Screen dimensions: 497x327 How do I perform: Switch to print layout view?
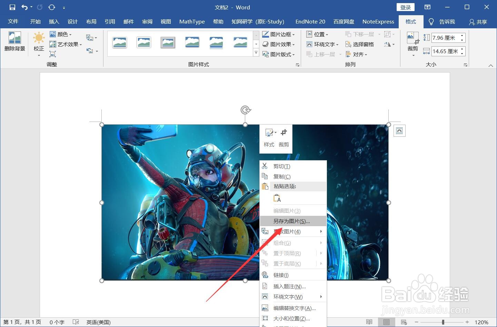click(386, 322)
